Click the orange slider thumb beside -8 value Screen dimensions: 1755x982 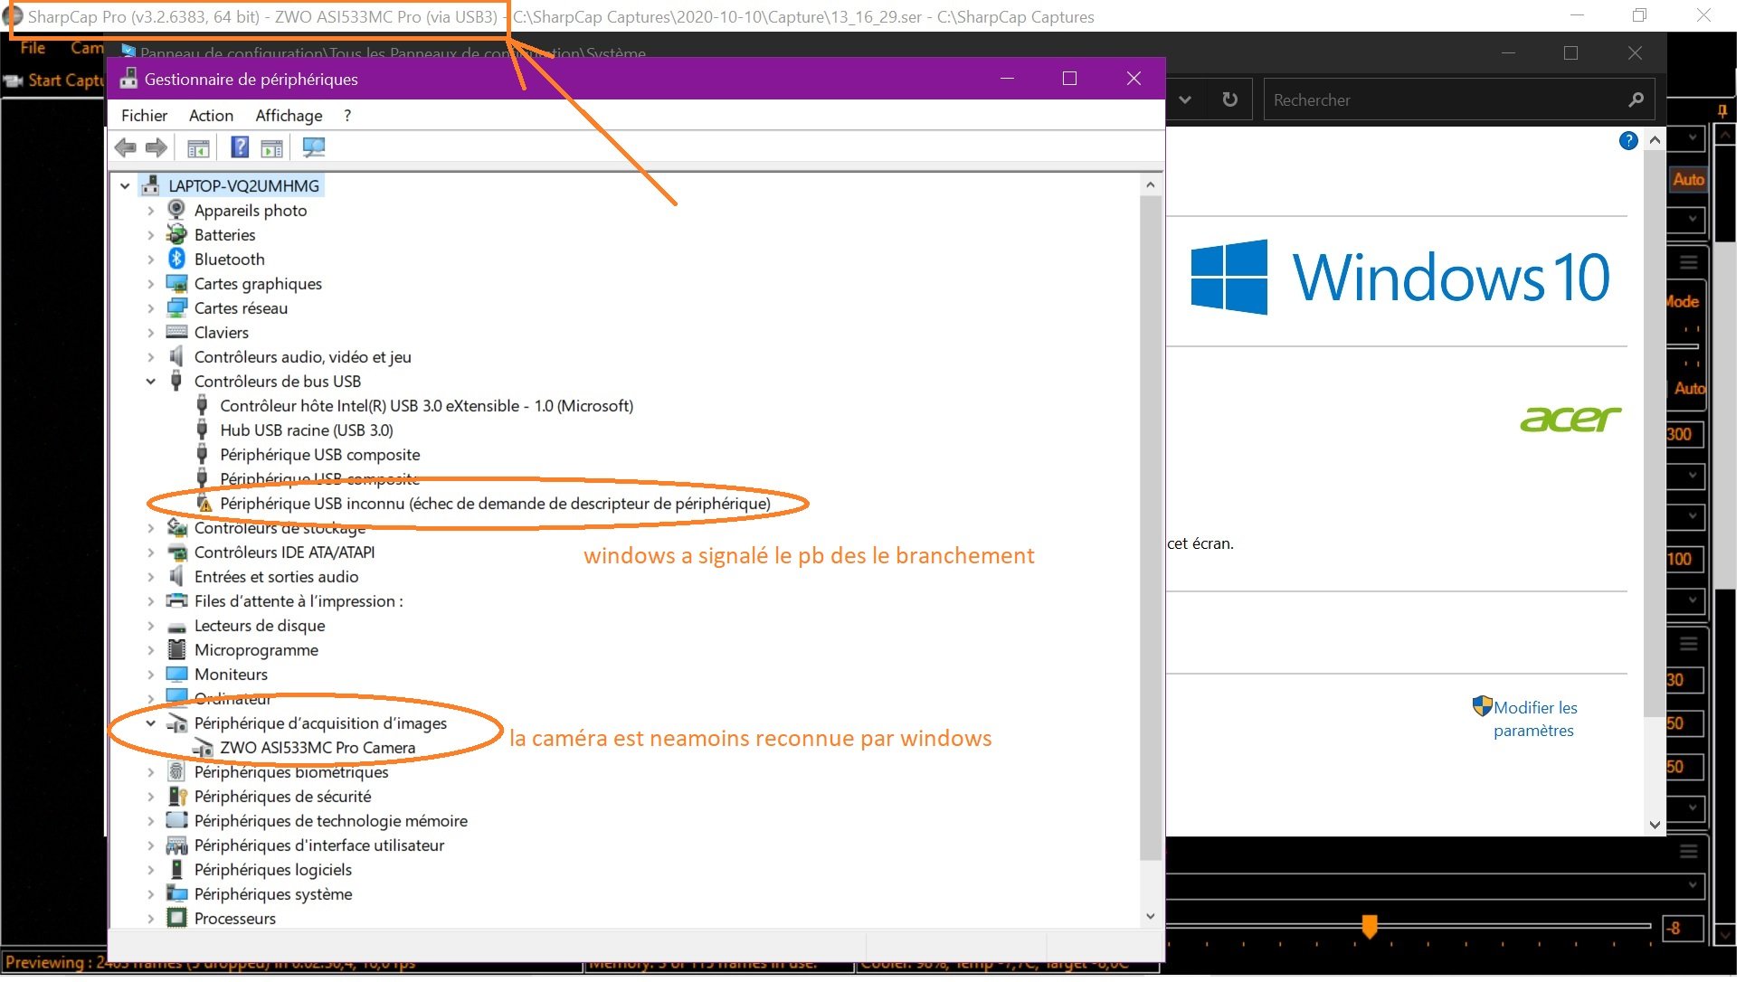[x=1370, y=926]
